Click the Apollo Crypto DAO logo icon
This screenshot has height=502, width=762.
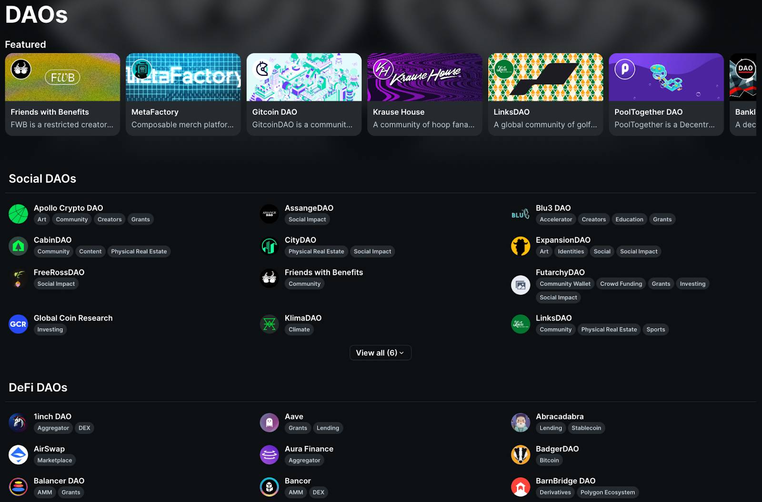pyautogui.click(x=18, y=214)
